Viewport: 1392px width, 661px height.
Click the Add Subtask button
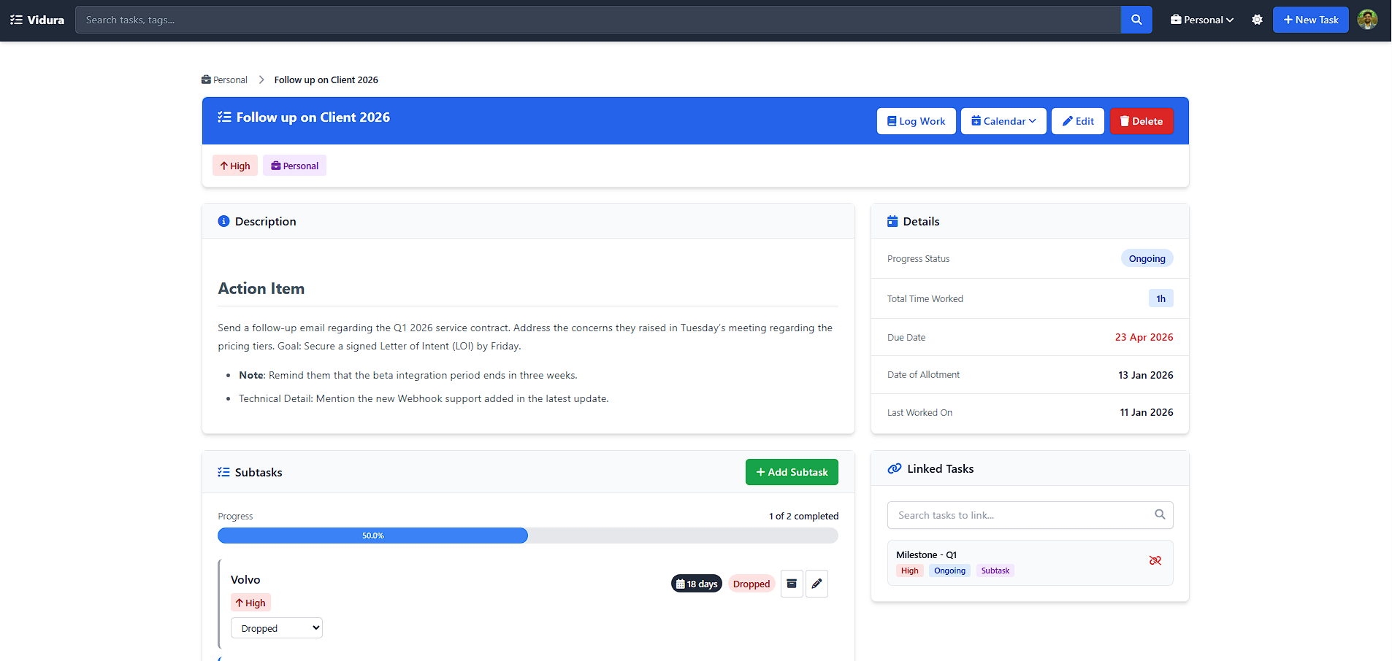pos(791,472)
